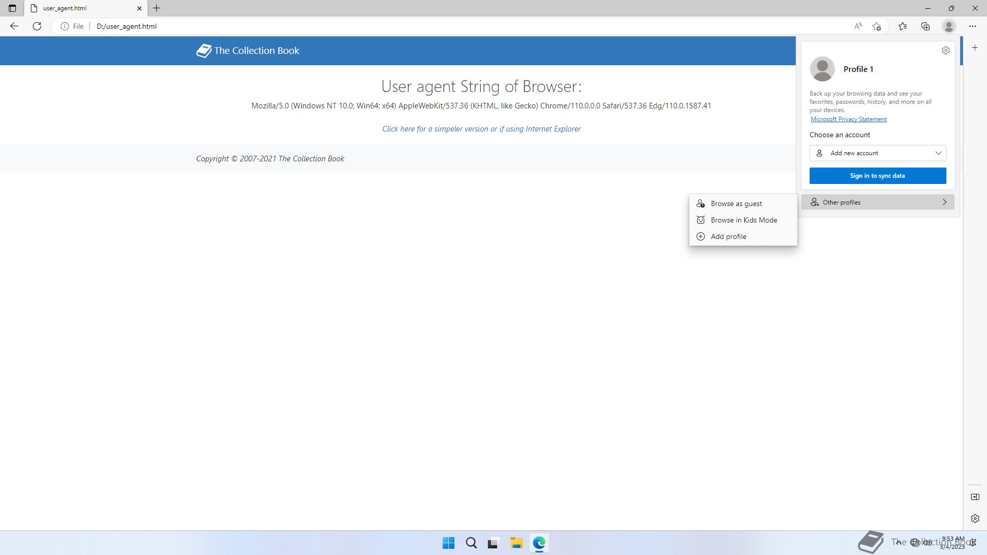Expand the Add new account dropdown
This screenshot has width=987, height=555.
tap(878, 153)
